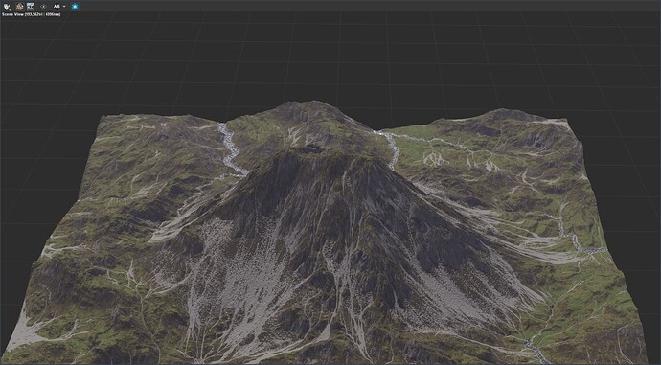
Task: Expand the A/B compare dropdown arrow
Action: [x=64, y=7]
